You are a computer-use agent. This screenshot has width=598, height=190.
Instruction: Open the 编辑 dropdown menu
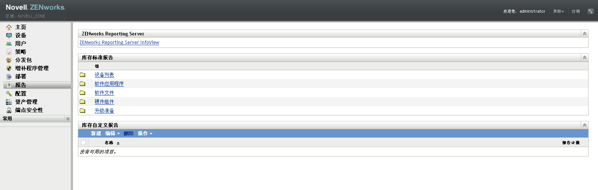click(112, 133)
